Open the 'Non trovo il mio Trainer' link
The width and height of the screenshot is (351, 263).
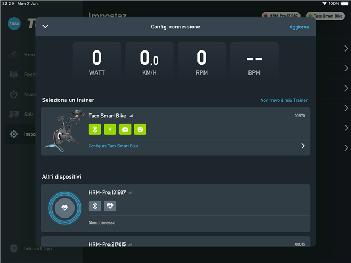click(284, 100)
